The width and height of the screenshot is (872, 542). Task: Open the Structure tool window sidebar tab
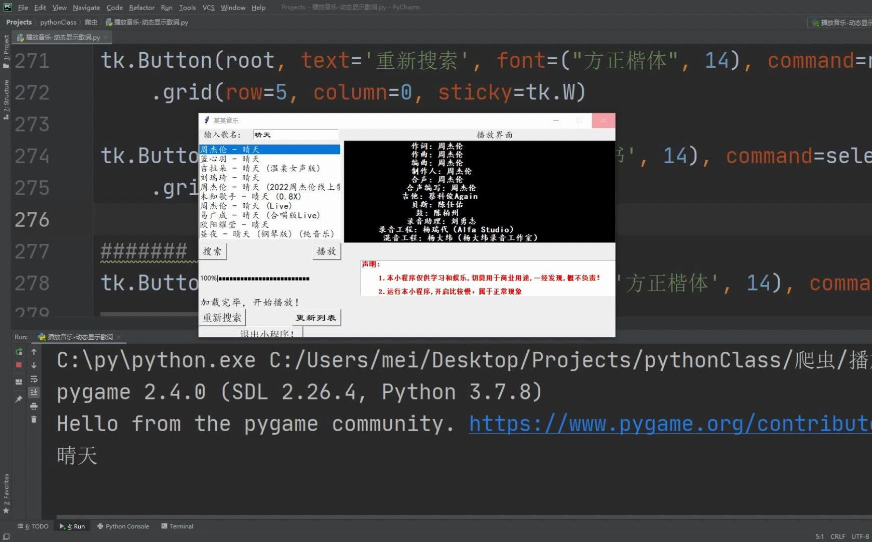[x=6, y=99]
